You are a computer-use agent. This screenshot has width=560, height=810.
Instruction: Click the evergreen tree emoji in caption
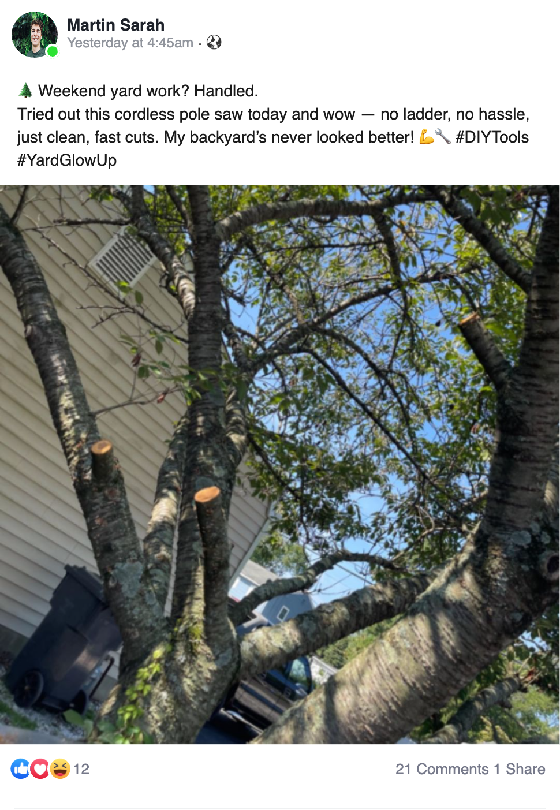click(25, 91)
